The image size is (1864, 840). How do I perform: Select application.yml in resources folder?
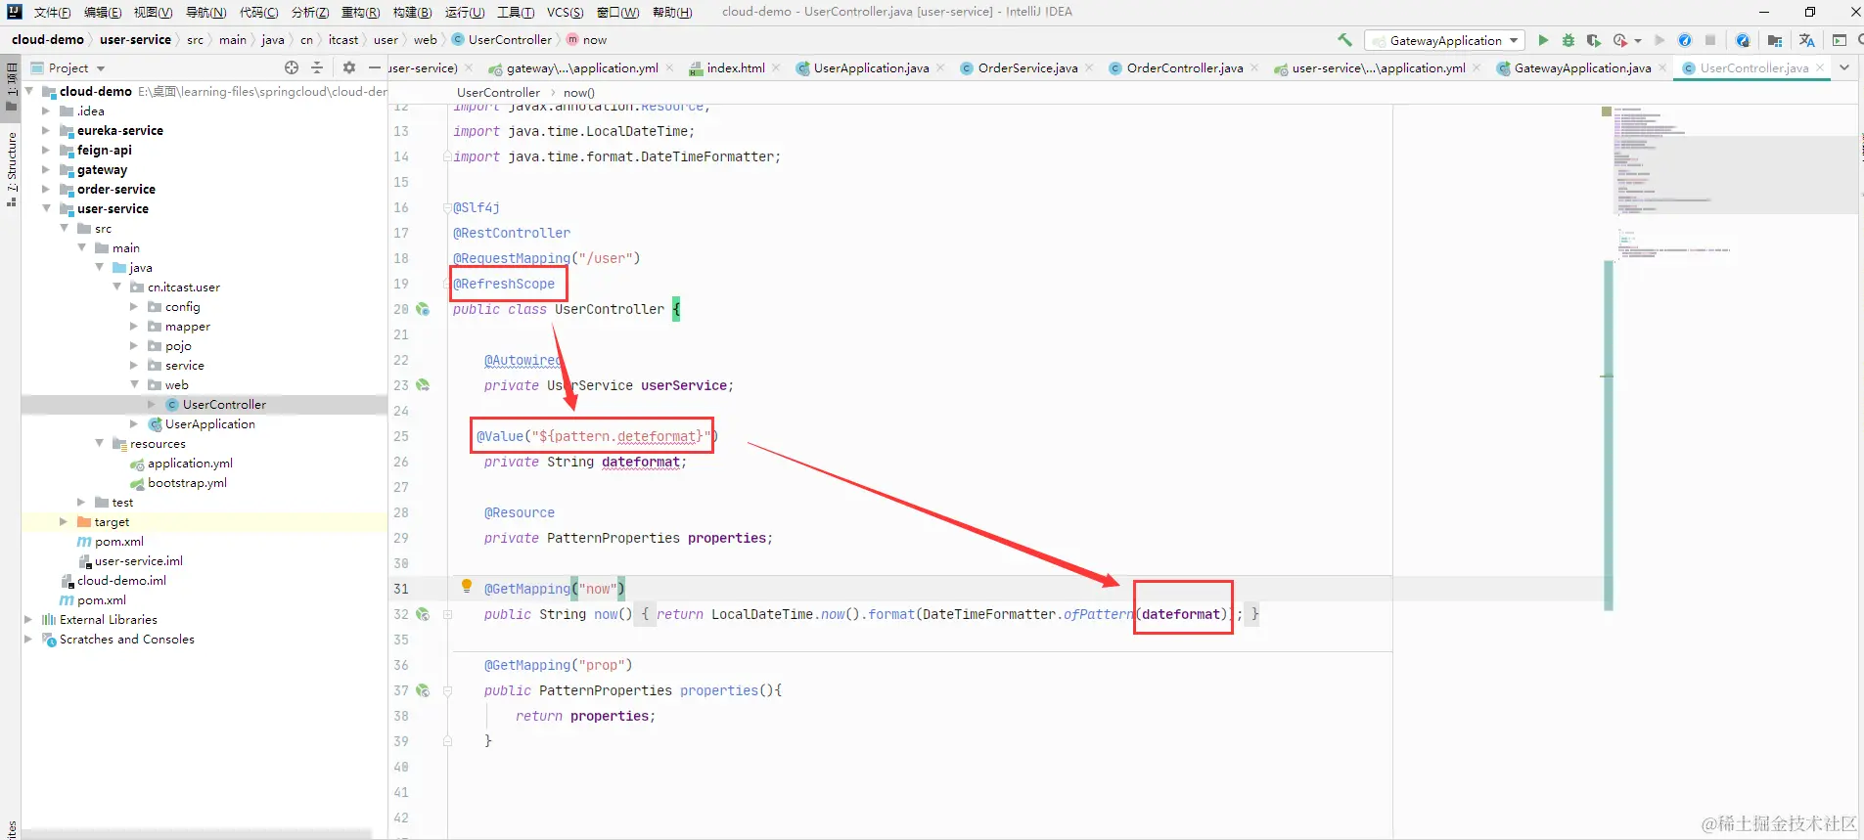pos(190,463)
